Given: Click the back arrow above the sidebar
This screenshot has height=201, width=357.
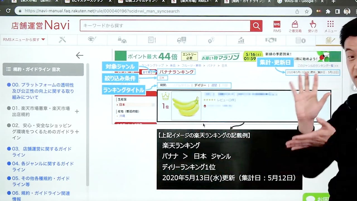Looking at the screenshot, I should point(79,55).
